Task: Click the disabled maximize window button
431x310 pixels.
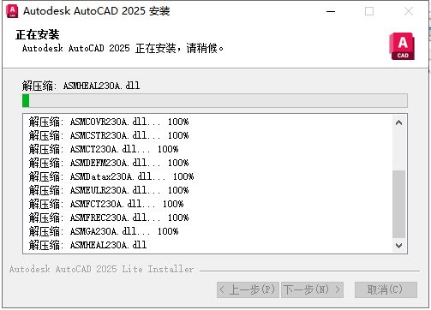Action: tap(369, 11)
